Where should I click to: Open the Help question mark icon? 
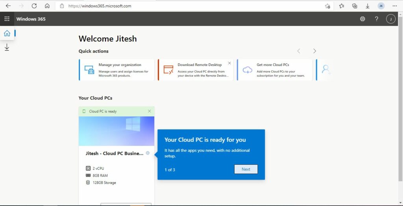[x=377, y=19]
